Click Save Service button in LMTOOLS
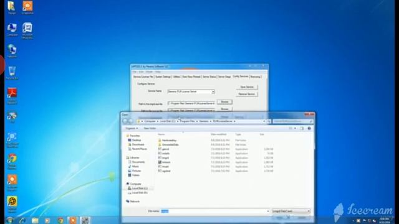Viewport: 399px width, 224px height. pos(247,87)
